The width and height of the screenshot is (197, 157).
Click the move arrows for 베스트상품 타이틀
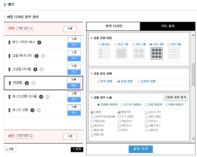9,97
